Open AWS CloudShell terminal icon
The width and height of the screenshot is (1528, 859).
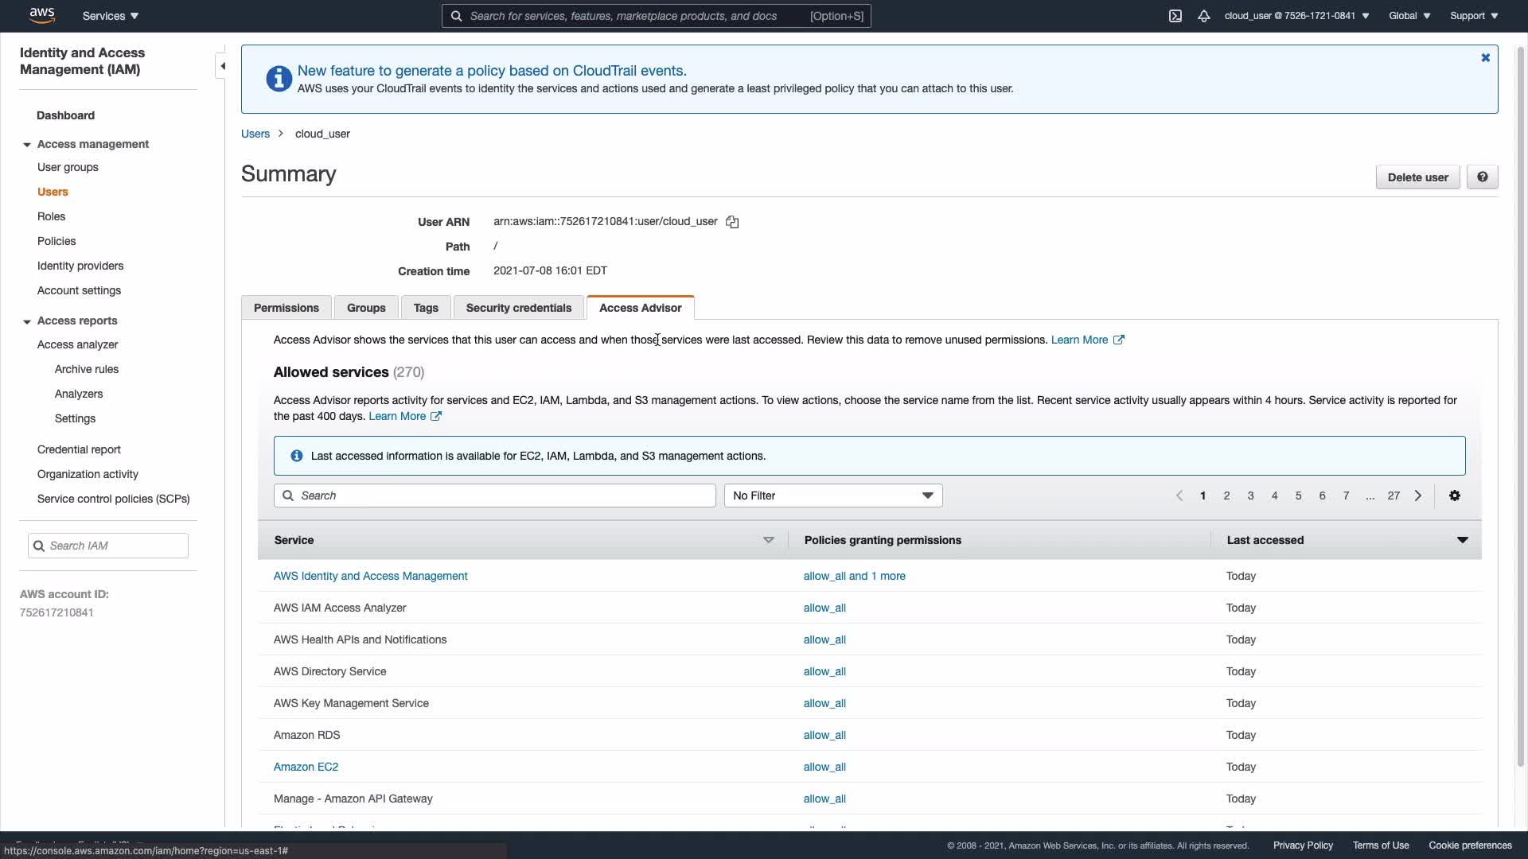1175,16
